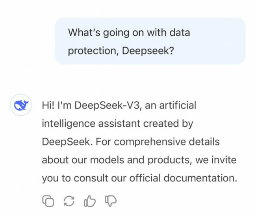Click the text "protection, Deepseek?"
The height and width of the screenshot is (216, 256).
(121, 51)
